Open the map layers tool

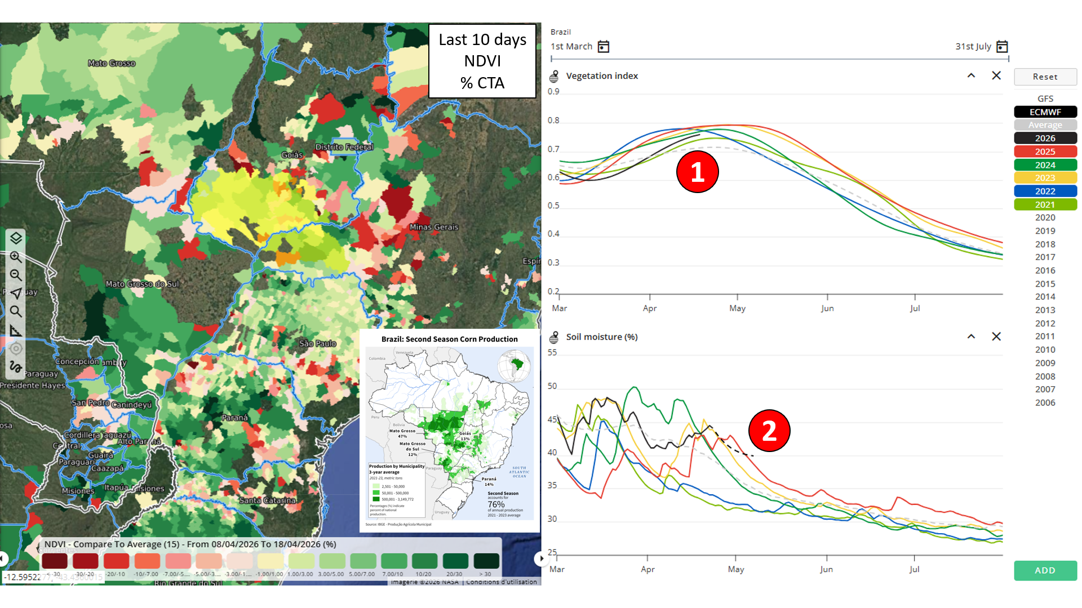(x=16, y=238)
